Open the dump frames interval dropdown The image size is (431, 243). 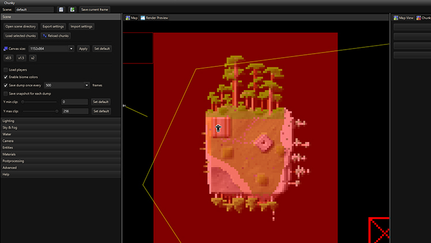click(86, 85)
